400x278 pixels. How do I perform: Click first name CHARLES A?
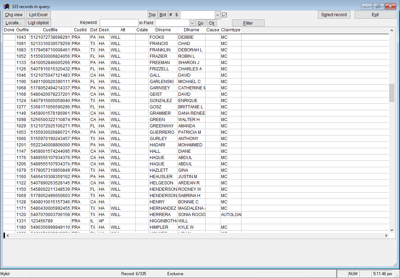point(190,69)
